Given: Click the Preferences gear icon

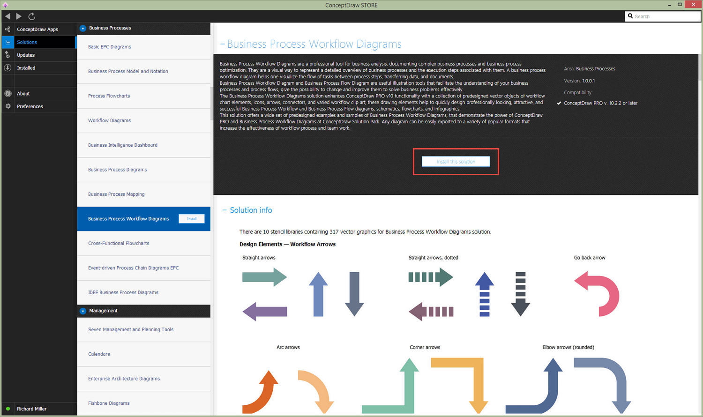Looking at the screenshot, I should pyautogui.click(x=7, y=106).
